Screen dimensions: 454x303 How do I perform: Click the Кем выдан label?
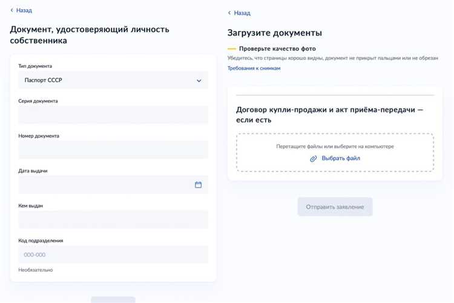31,205
